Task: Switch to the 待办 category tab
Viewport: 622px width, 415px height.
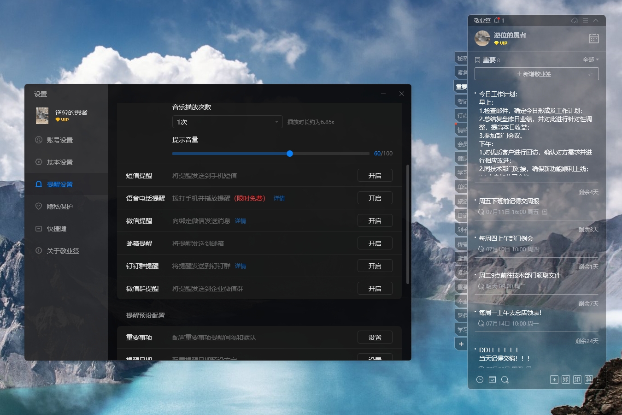Action: (x=462, y=115)
